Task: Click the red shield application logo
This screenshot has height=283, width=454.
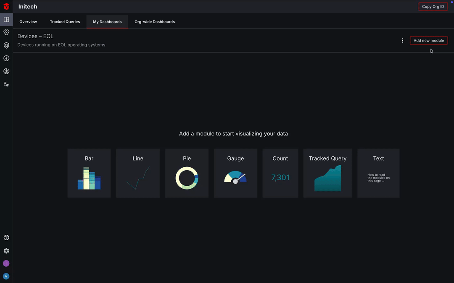Action: tap(6, 6)
